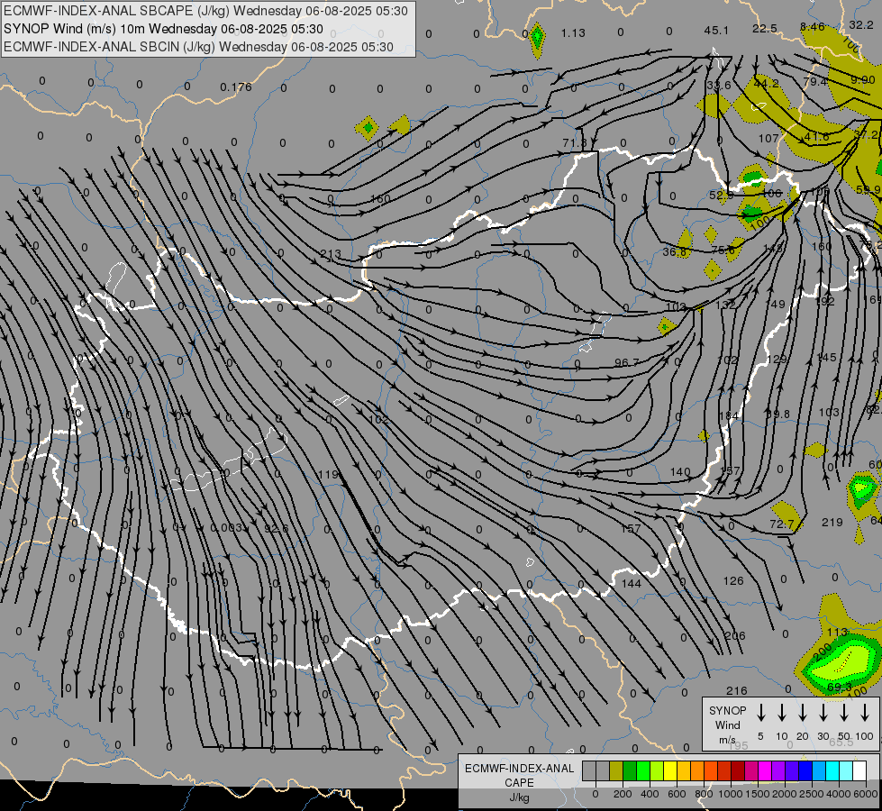Pick the cyan CAPE legend swatch

point(832,770)
